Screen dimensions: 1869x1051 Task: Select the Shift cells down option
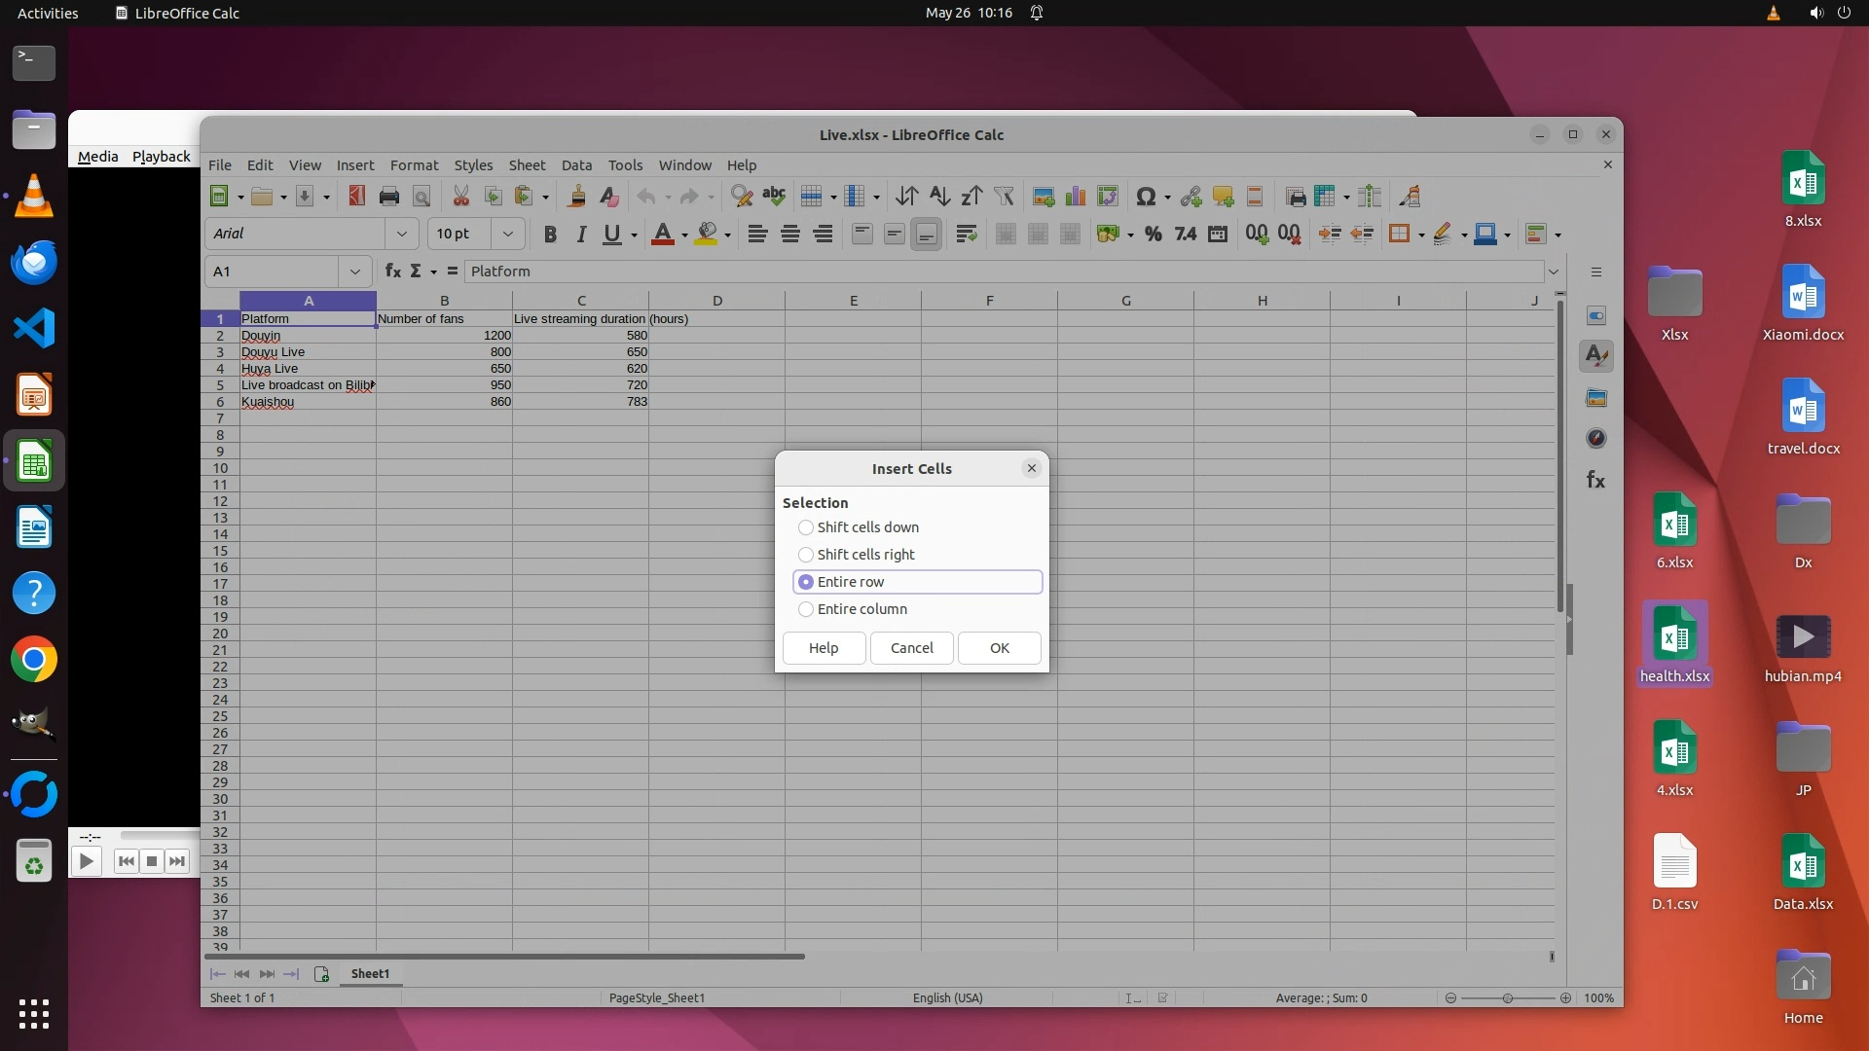[x=806, y=527]
